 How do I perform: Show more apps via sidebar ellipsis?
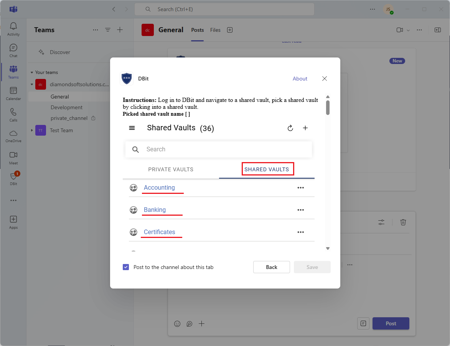[13, 200]
